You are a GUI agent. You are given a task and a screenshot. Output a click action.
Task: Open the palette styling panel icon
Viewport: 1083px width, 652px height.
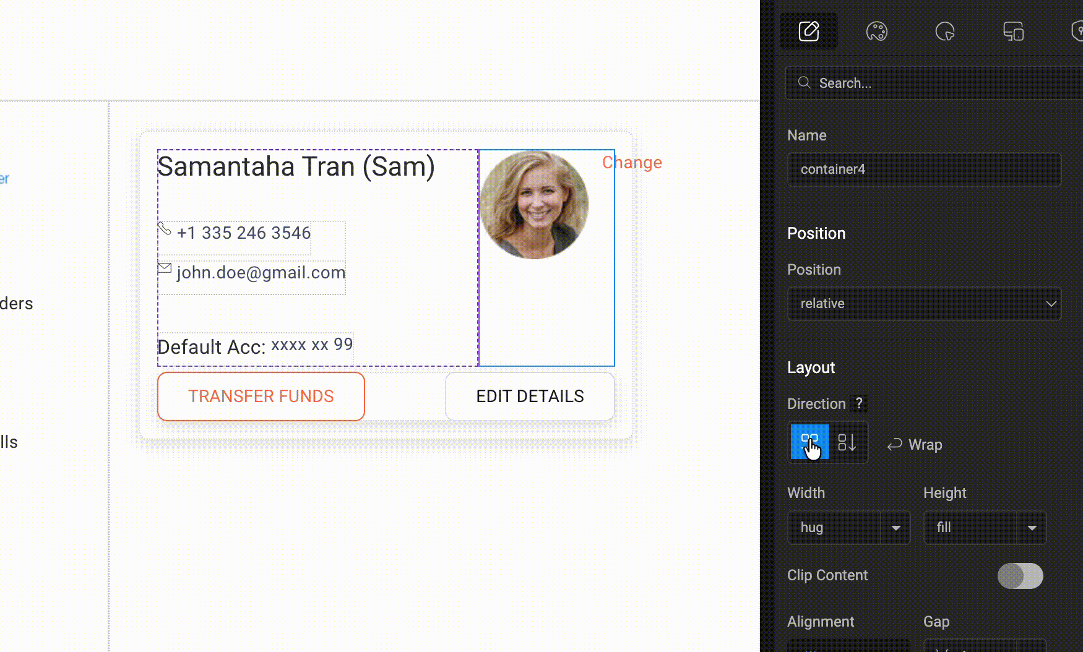pos(878,31)
